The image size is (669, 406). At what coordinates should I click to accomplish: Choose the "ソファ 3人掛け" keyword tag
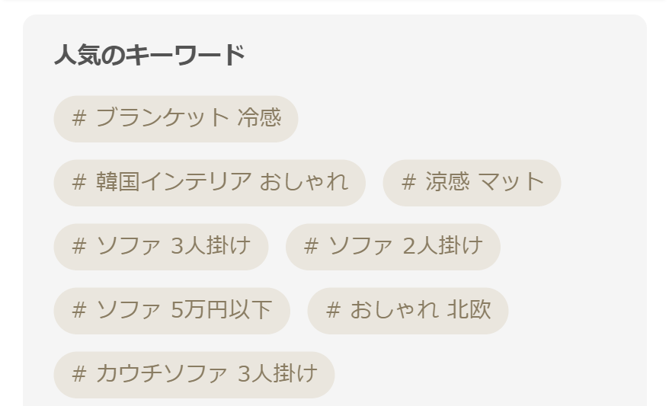click(x=161, y=247)
